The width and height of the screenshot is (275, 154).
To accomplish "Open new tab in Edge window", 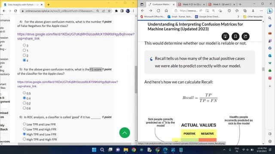I will tap(240, 4).
